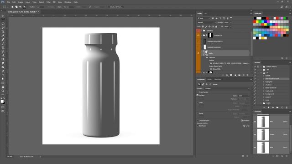Select the Magic Wand tool
This screenshot has width=292, height=164.
[3, 28]
